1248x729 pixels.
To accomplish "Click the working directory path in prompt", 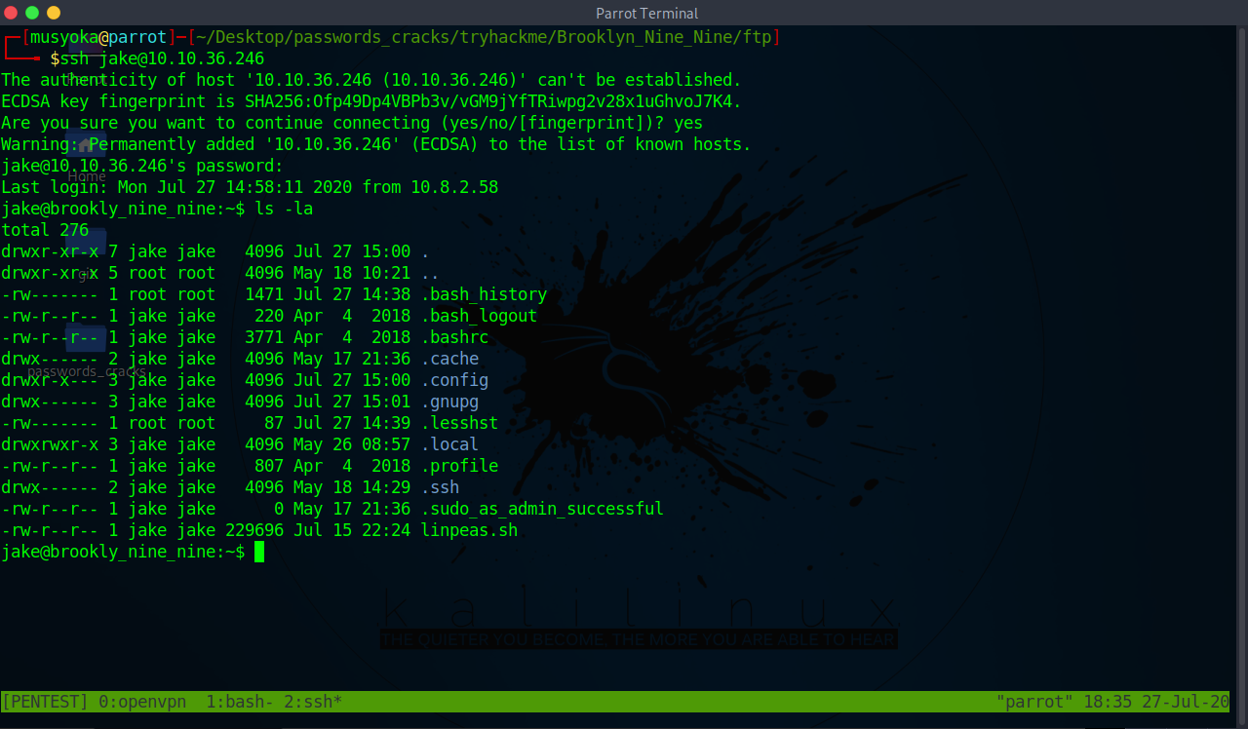I will 484,37.
